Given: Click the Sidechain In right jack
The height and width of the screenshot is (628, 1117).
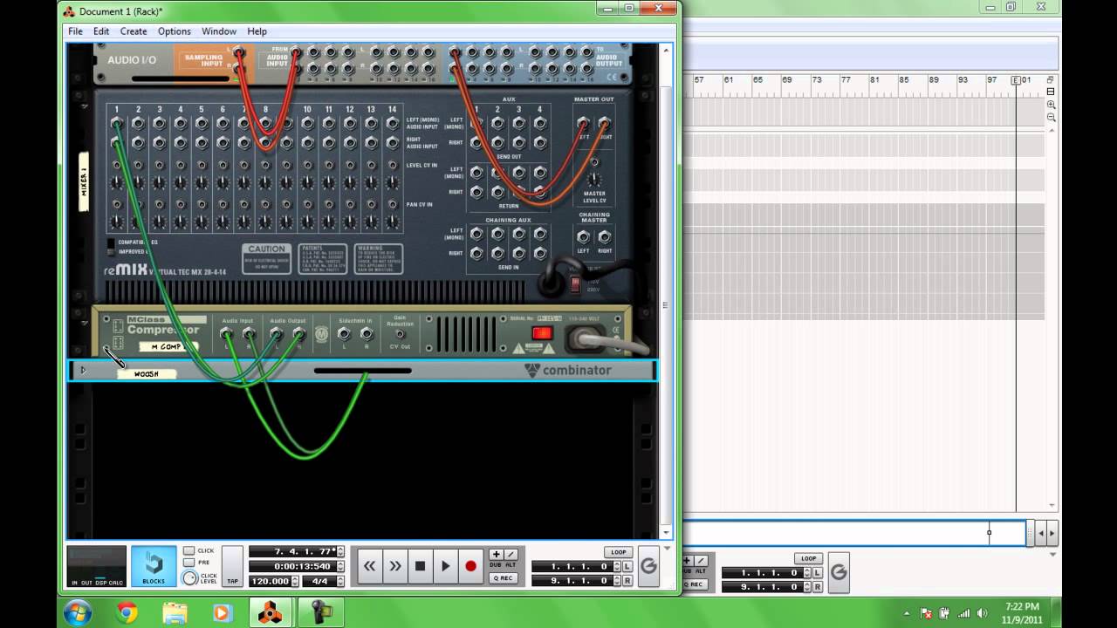Looking at the screenshot, I should (367, 334).
